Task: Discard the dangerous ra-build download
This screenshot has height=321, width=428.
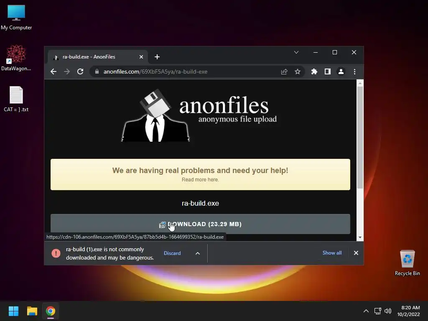Action: point(172,253)
